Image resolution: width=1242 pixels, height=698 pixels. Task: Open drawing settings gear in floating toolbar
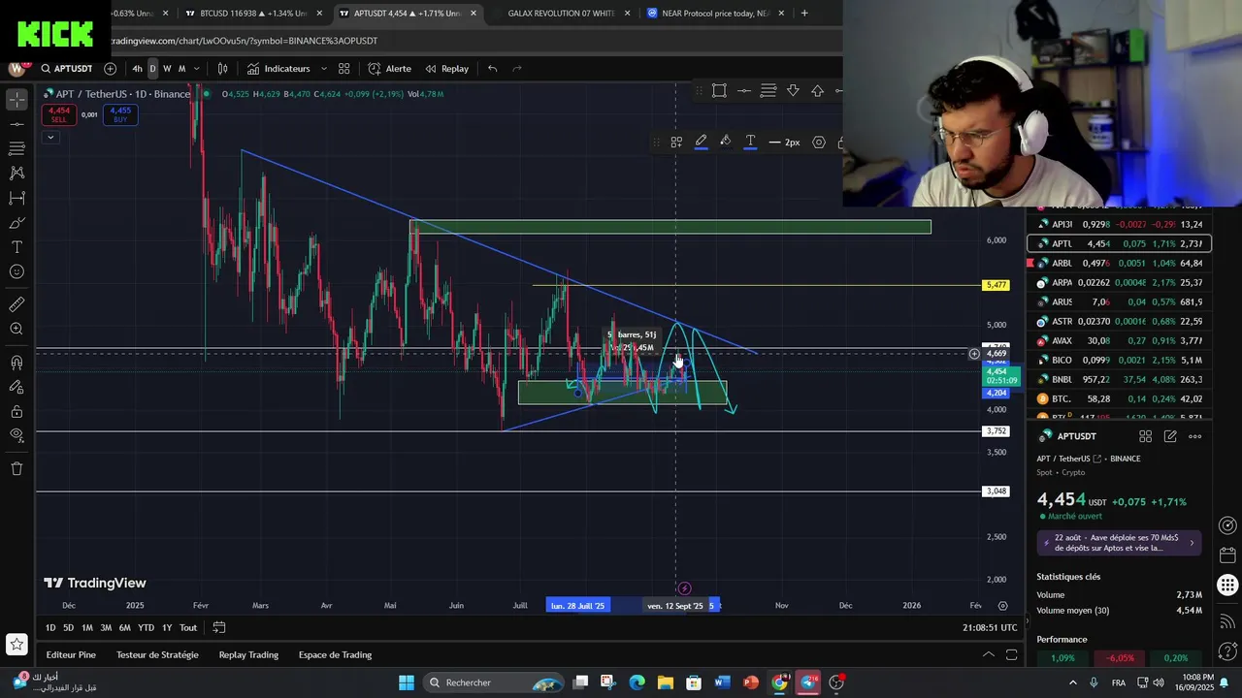pyautogui.click(x=819, y=143)
